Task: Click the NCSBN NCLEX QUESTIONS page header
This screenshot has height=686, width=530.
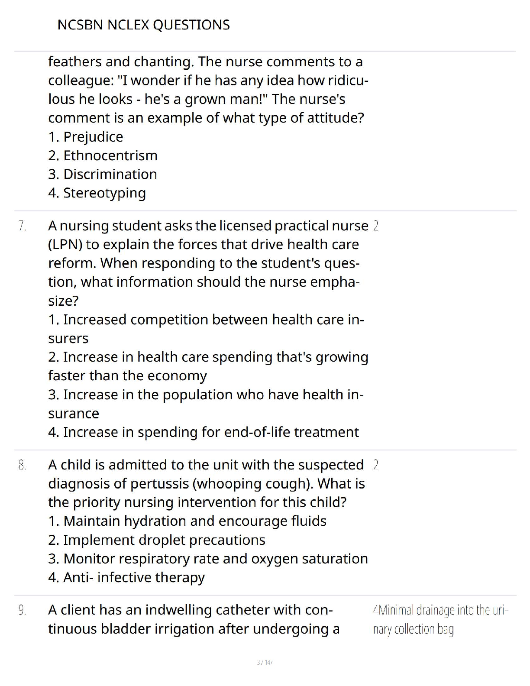Action: point(143,25)
